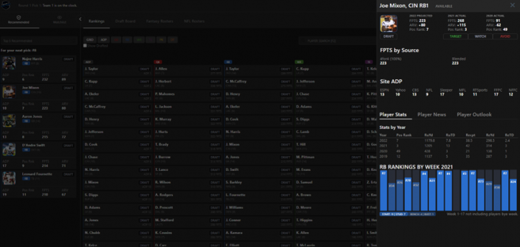Open Aaron Jones player photo in sidebar
Screen dimensions: 520x247
click(9, 120)
